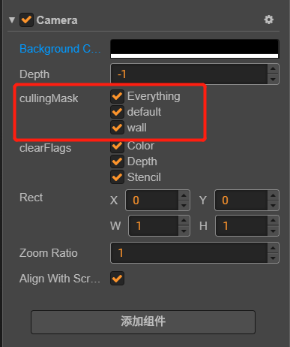Collapse the Camera component section
Viewport: 290px width, 347px height.
pyautogui.click(x=12, y=20)
